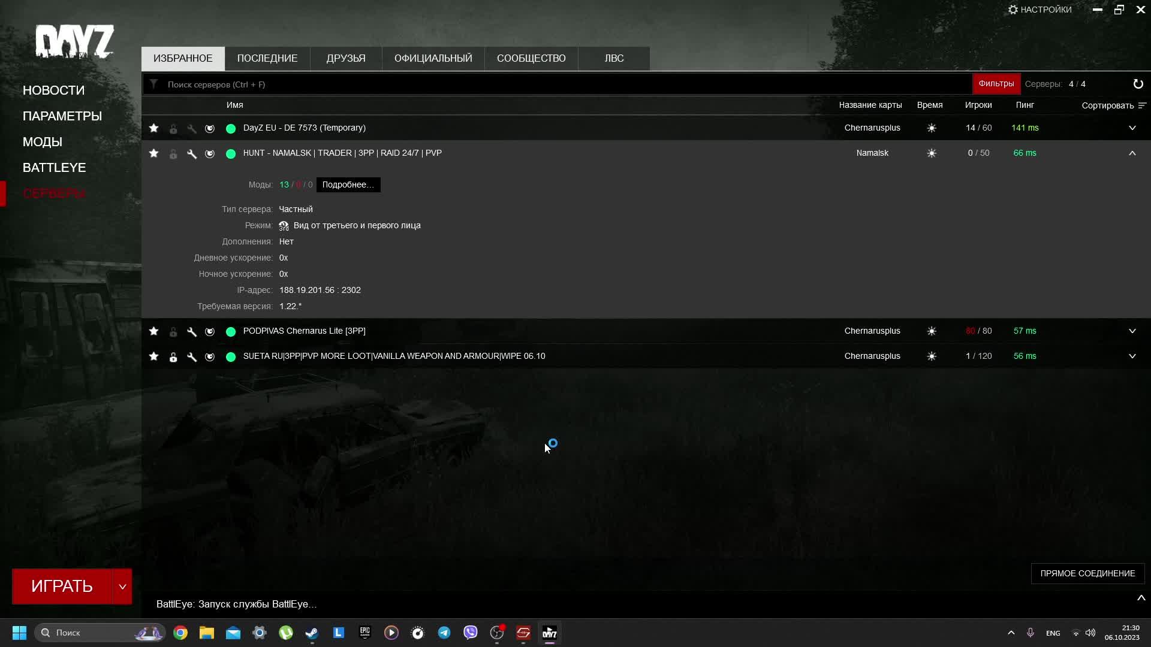Click the ПРЯМОЕ СОЕДИНЕНИЕ button

point(1087,573)
